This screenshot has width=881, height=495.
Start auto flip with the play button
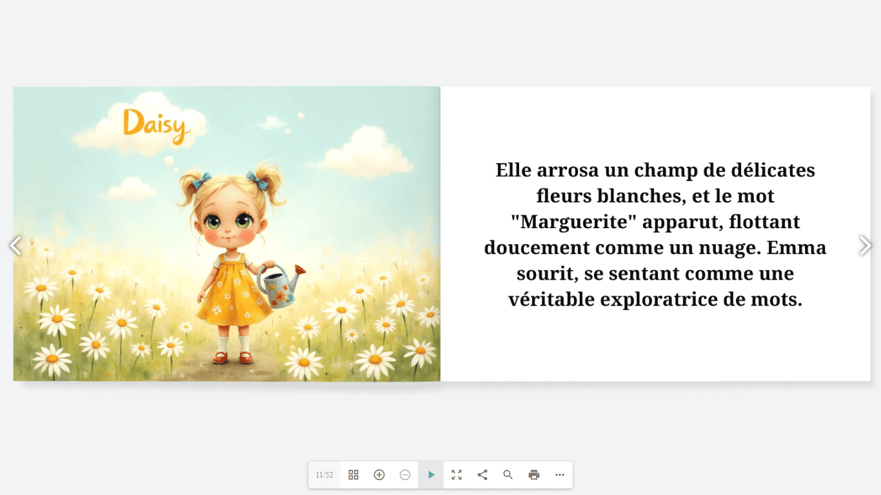tap(431, 475)
